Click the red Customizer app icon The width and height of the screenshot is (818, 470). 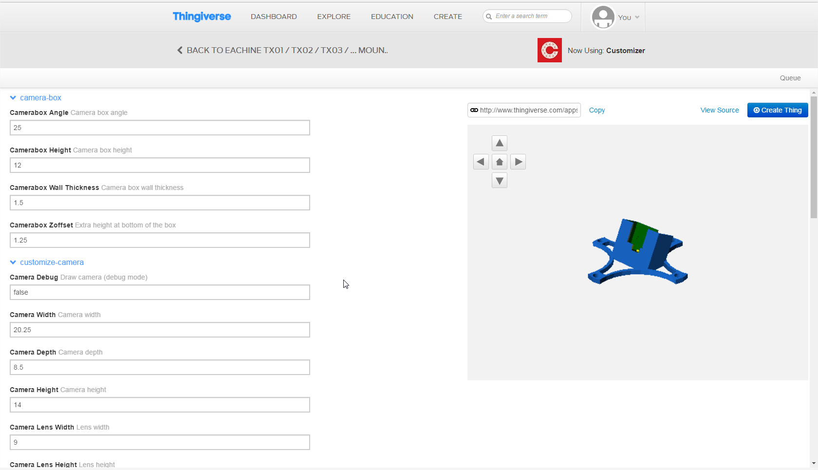tap(549, 50)
